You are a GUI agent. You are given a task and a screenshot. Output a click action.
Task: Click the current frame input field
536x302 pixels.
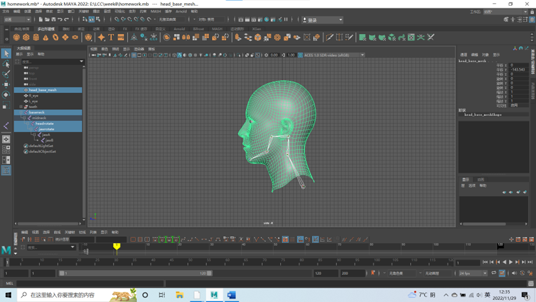point(468,263)
